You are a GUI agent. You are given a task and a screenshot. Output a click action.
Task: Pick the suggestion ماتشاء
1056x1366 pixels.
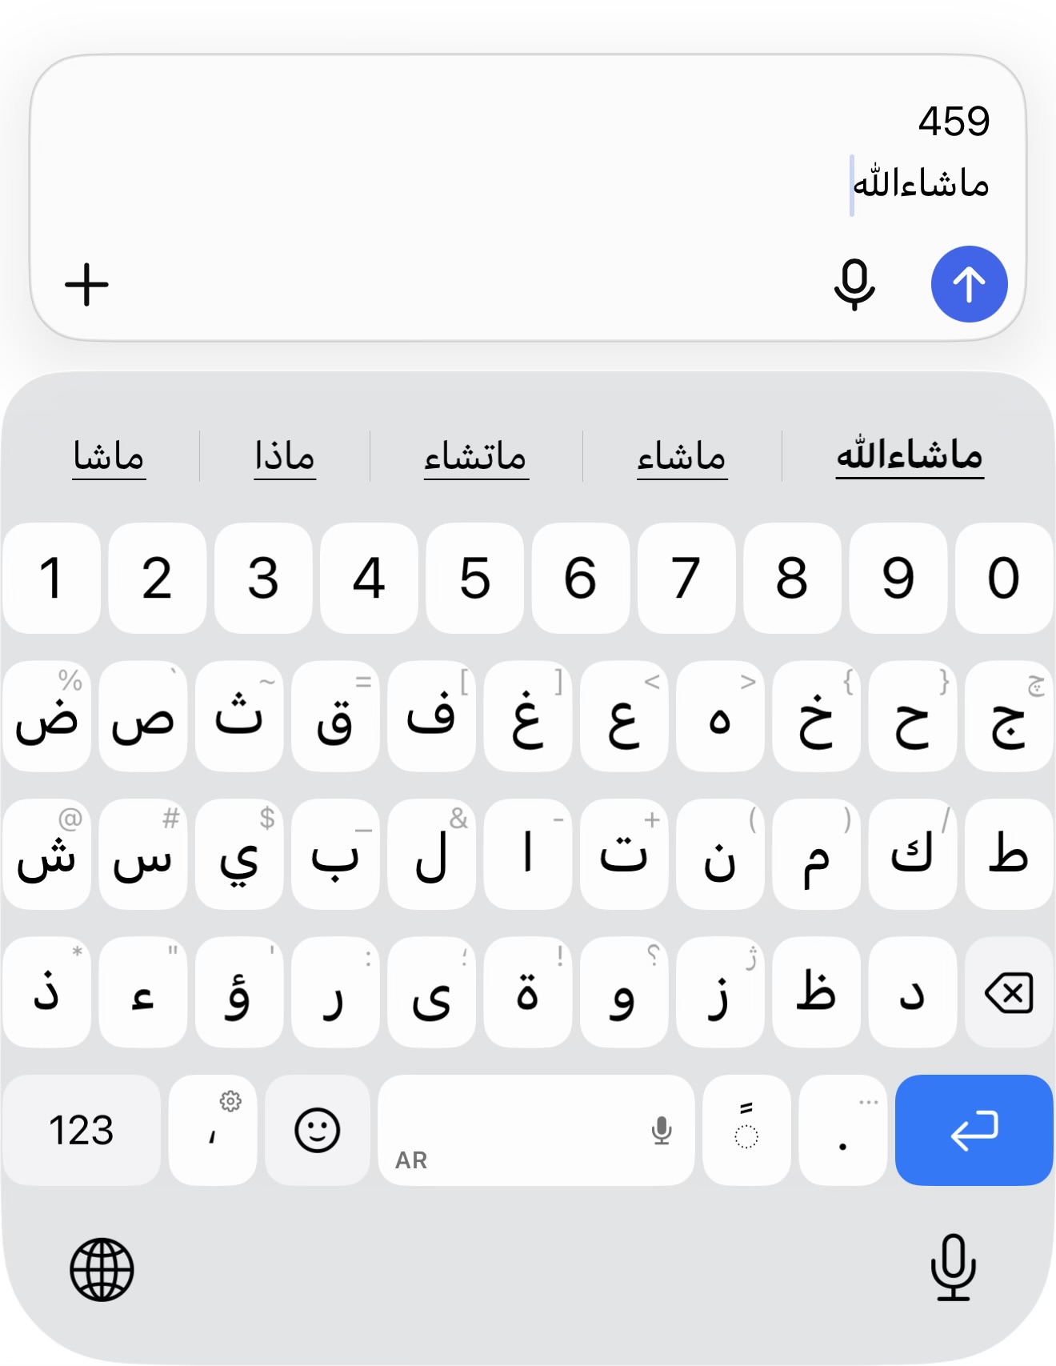point(476,457)
